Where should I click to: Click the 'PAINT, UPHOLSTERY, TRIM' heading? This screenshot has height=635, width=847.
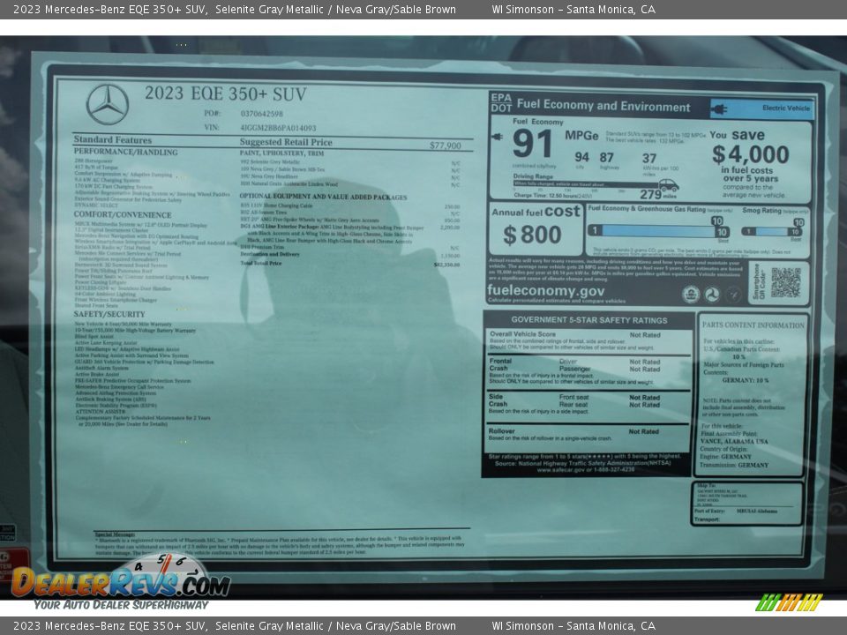point(282,153)
